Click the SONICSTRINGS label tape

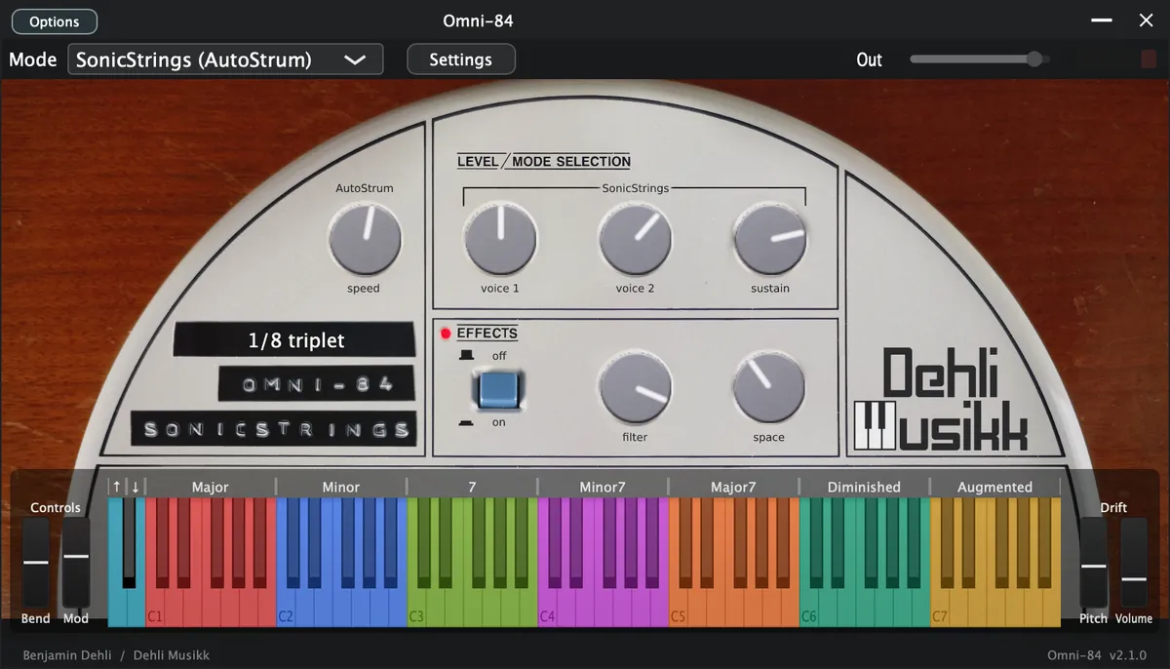click(273, 429)
